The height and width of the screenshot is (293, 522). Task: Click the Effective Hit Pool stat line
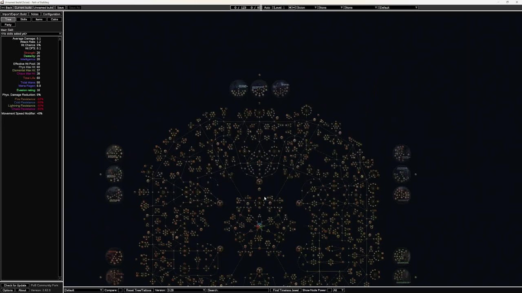point(27,64)
